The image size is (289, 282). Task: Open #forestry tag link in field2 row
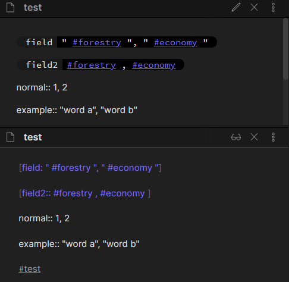[x=92, y=65]
